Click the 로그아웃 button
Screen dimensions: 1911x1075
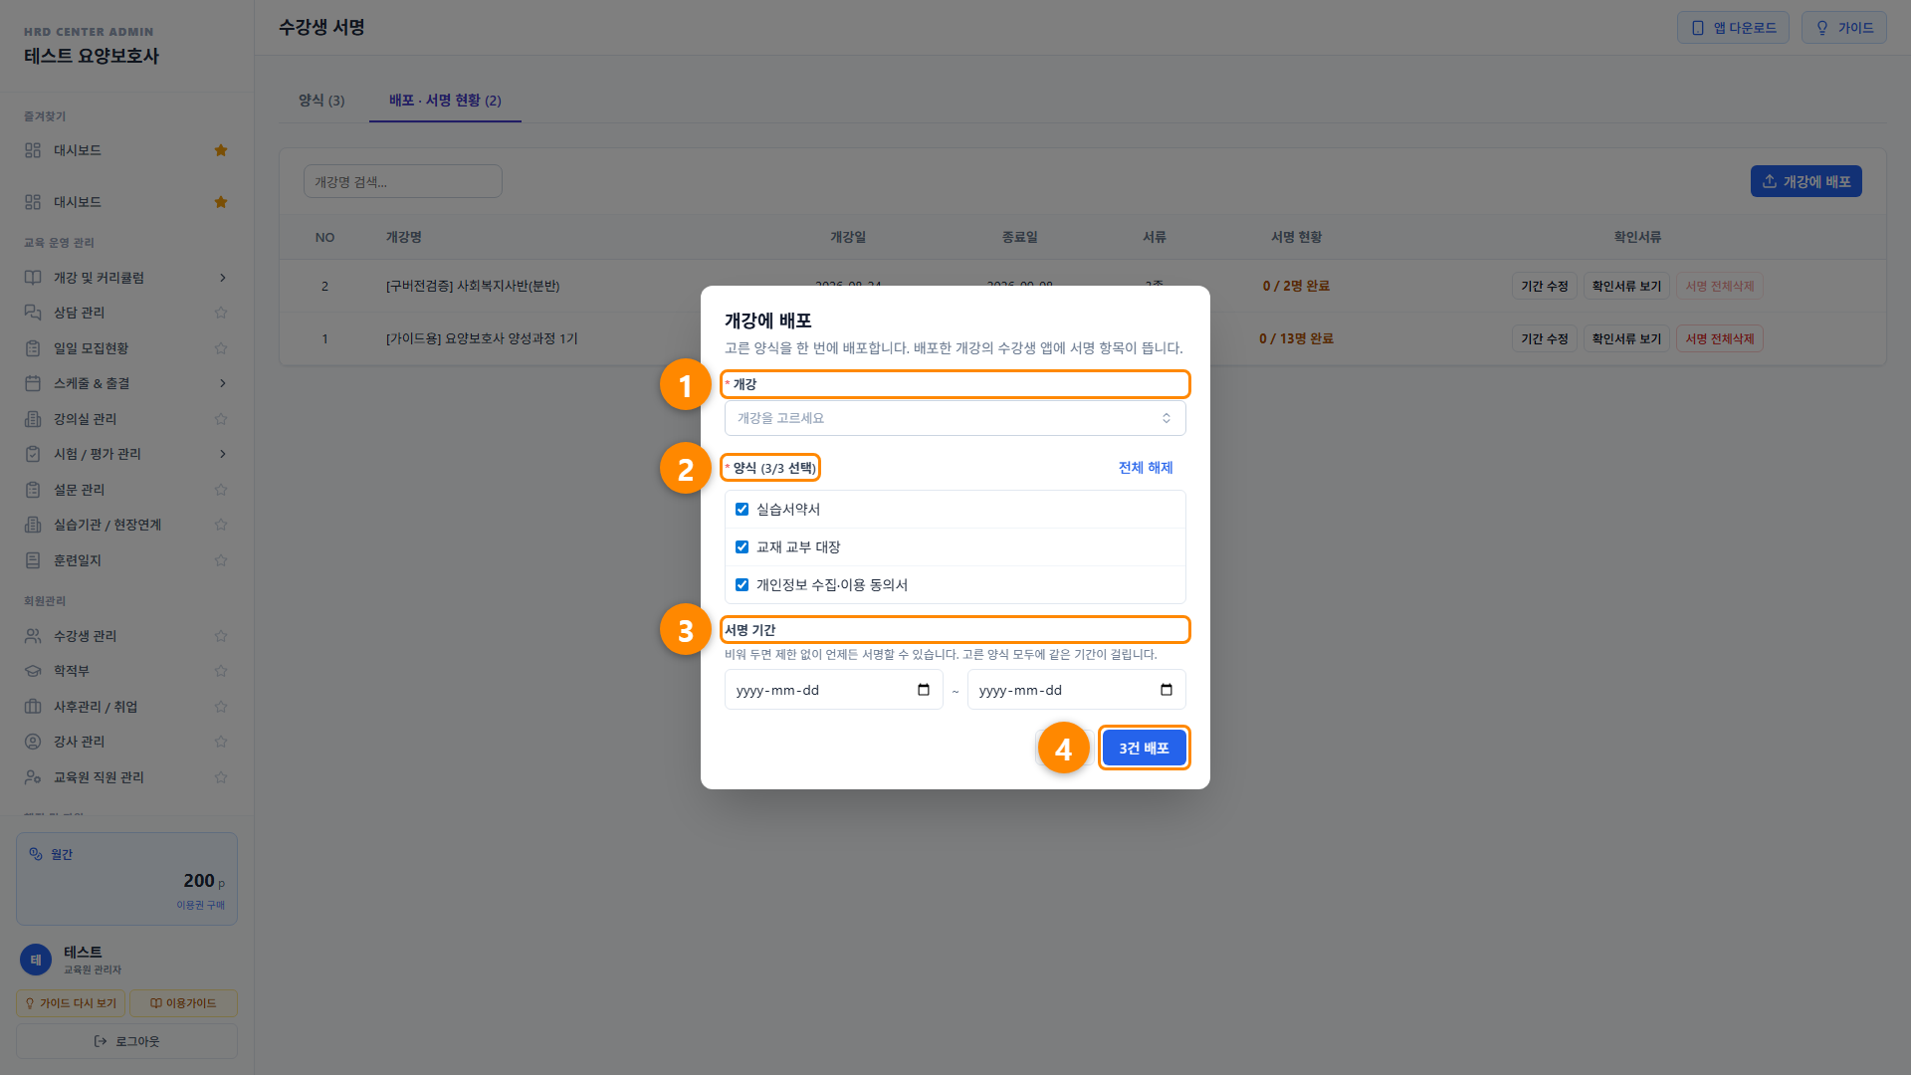(126, 1041)
